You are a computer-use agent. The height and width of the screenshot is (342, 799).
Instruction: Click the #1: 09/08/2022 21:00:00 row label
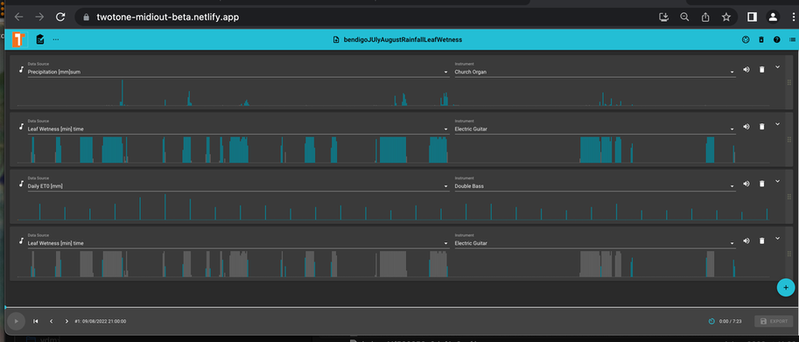101,321
